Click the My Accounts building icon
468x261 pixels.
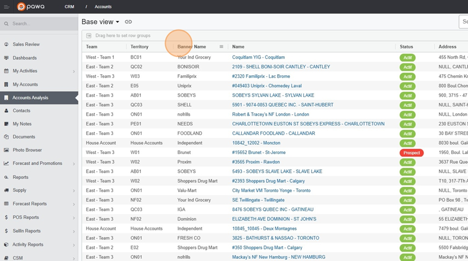click(6, 84)
